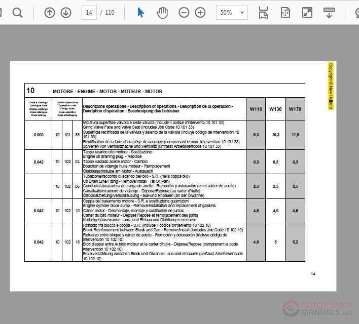The width and height of the screenshot is (359, 324).
Task: Select text 'Engine cylinder block sump' line
Action: tap(149, 206)
